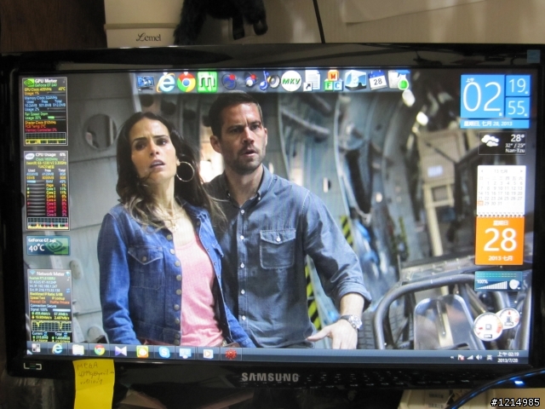Click the Network Meter gadget title
The image size is (545, 409).
(50, 274)
